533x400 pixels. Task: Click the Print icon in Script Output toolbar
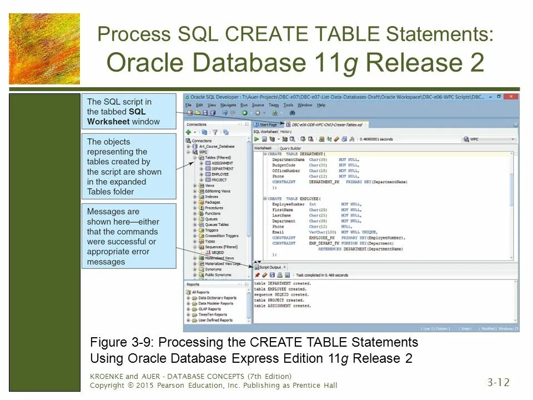(x=279, y=275)
